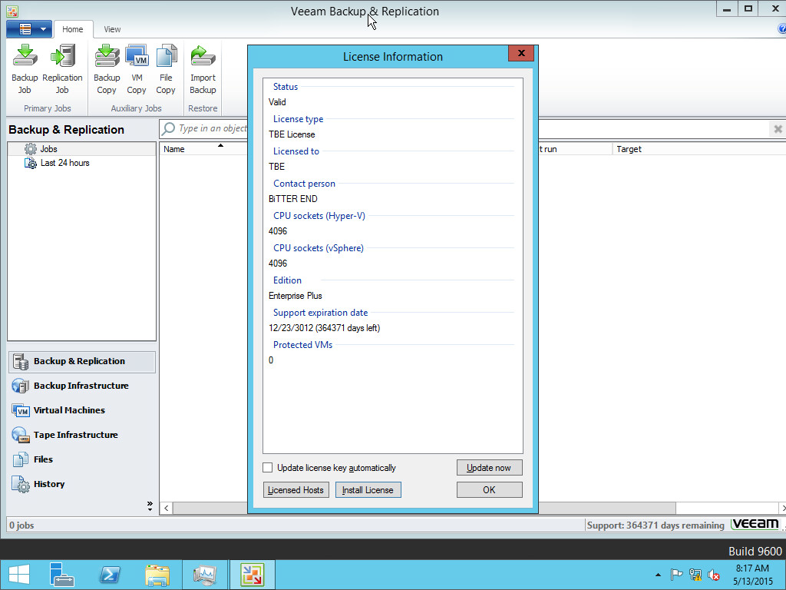Show hidden system tray icons
Screen dimensions: 786x590
(x=658, y=575)
